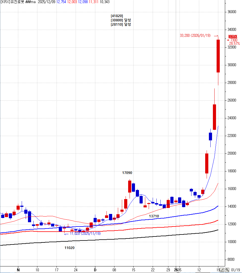Click the bold 11020 annotation below the chart
This screenshot has width=242, height=273.
[69, 248]
